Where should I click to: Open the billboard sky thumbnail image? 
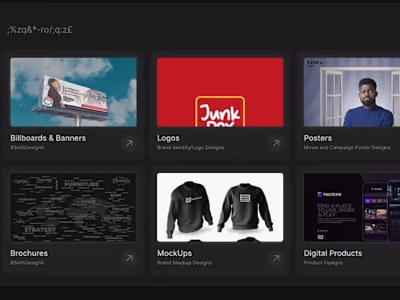tap(74, 92)
